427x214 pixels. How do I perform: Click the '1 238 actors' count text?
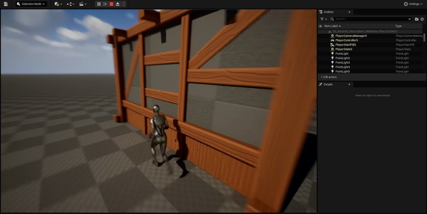[x=328, y=77]
